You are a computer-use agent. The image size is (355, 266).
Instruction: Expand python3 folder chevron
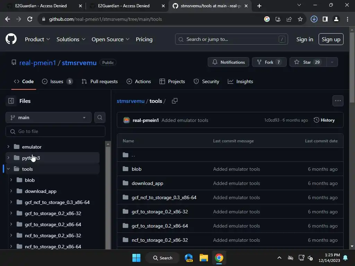(8, 158)
